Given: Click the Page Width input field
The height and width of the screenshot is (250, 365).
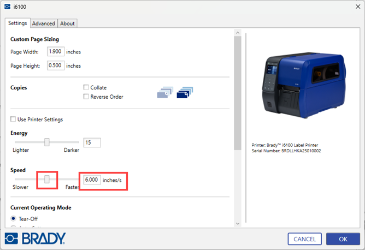Looking at the screenshot, I should [x=56, y=52].
